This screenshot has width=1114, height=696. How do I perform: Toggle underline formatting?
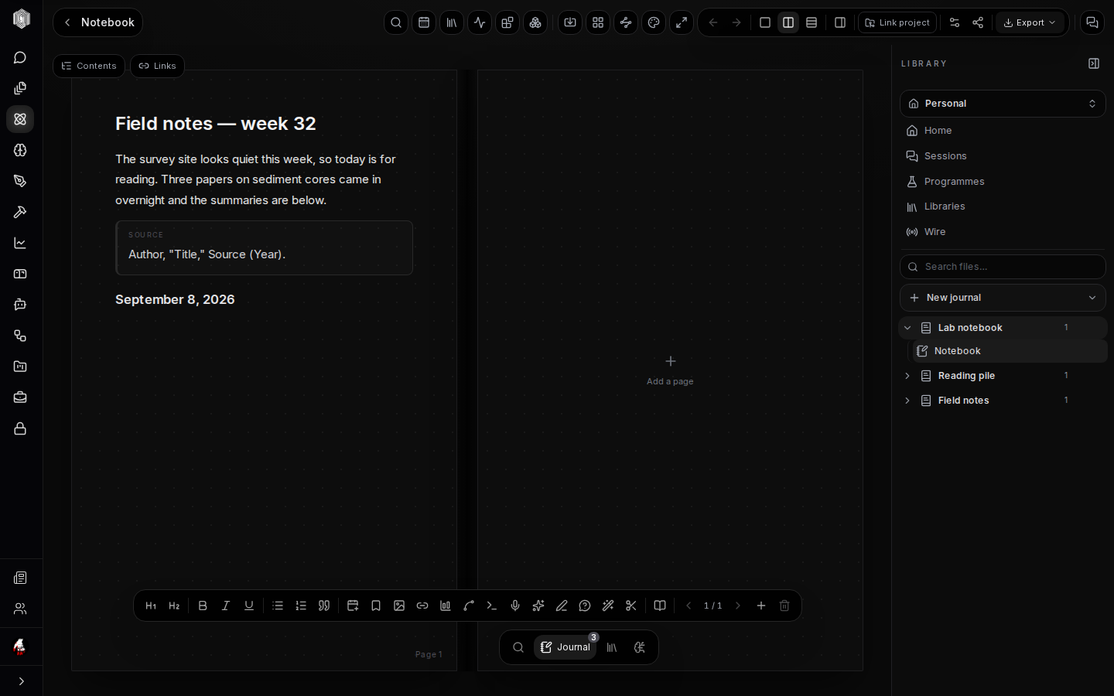249,606
